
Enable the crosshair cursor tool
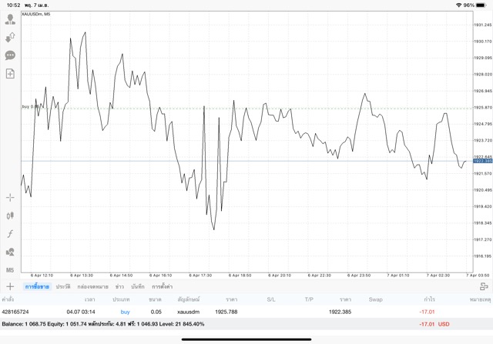tap(10, 198)
